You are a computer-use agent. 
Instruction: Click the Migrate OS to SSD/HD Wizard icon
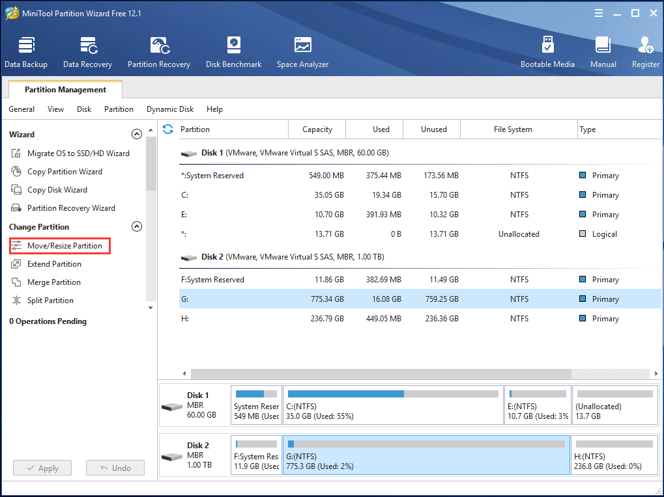(16, 154)
